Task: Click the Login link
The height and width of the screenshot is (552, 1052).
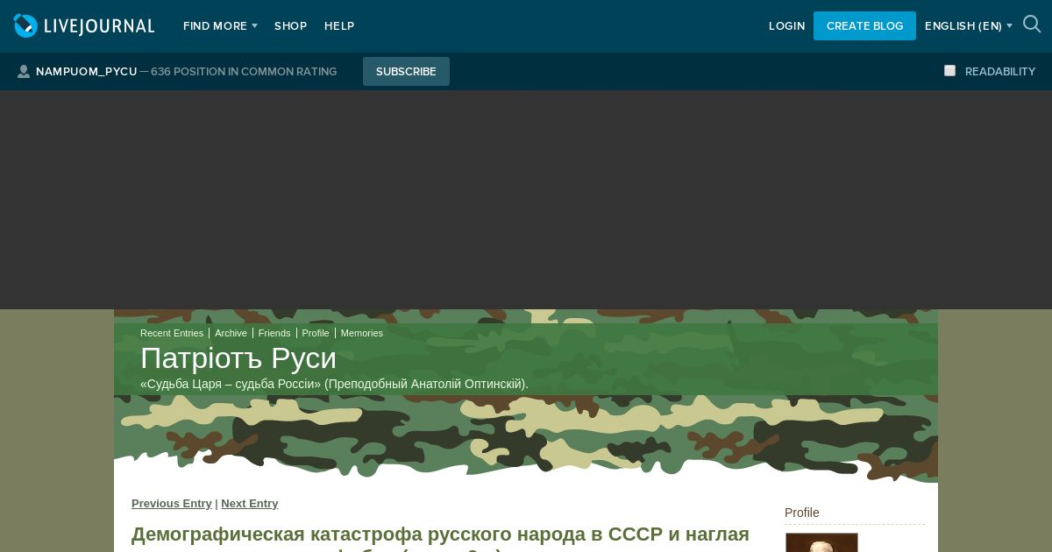Action: click(x=786, y=26)
